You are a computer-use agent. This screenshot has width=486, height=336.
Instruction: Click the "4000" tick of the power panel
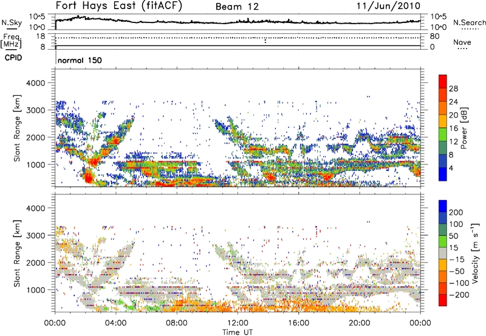tap(35, 83)
